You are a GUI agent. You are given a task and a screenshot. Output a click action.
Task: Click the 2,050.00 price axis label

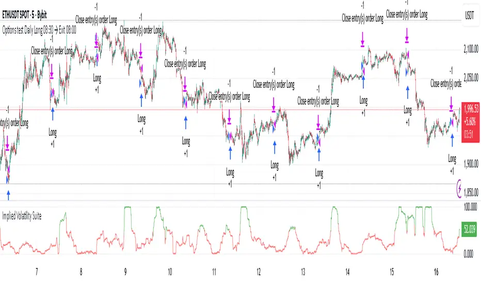coord(471,77)
